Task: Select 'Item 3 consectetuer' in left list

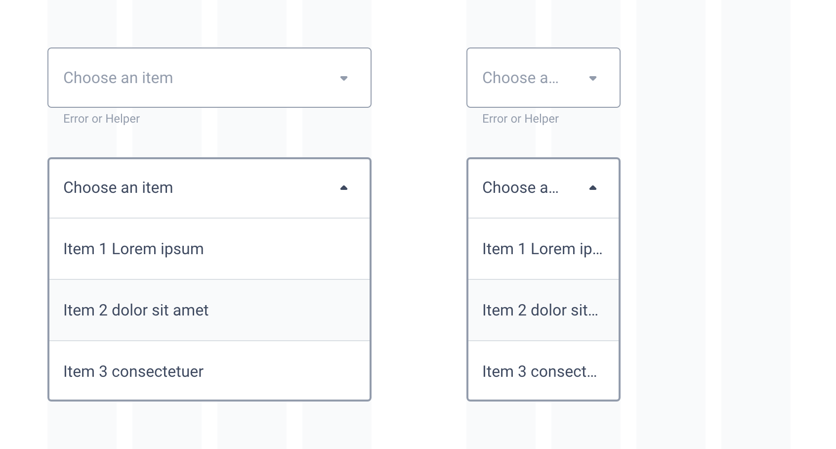Action: 209,371
